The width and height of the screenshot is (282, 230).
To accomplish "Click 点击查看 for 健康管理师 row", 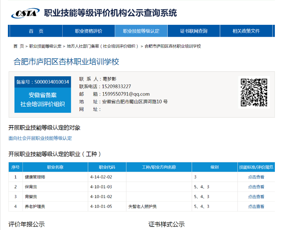I will tap(256, 177).
